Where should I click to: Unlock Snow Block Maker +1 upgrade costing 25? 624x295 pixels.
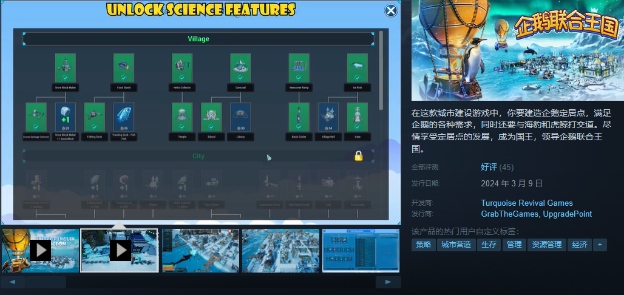pyautogui.click(x=66, y=117)
